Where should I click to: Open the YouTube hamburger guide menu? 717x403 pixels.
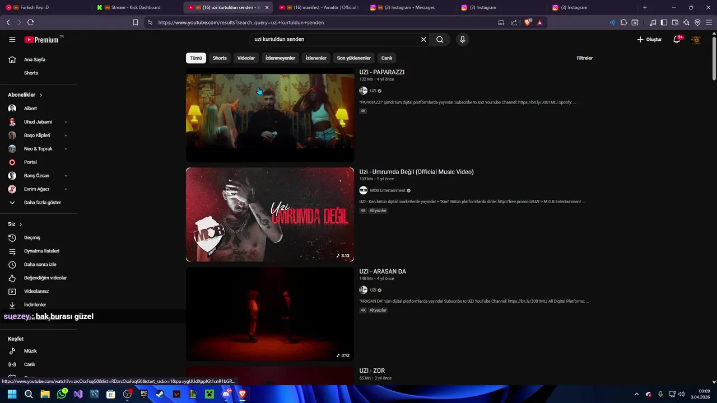coord(12,40)
